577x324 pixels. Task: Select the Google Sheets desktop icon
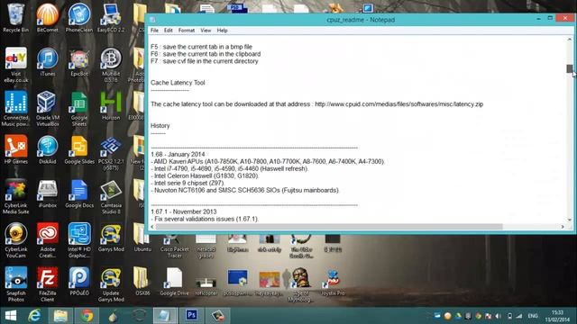pyautogui.click(x=79, y=109)
